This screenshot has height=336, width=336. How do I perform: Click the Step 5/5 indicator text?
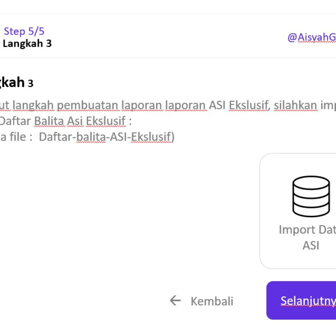coord(24,31)
